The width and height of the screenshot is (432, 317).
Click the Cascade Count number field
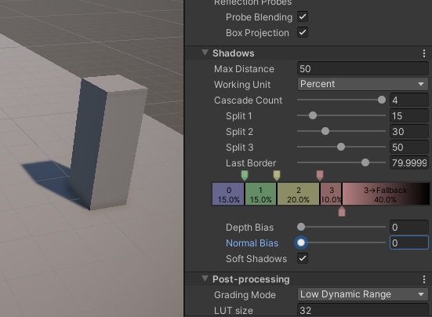409,100
